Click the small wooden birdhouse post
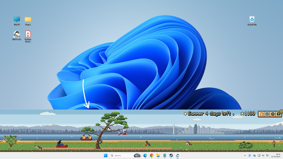This screenshot has width=283, height=159. [274, 144]
